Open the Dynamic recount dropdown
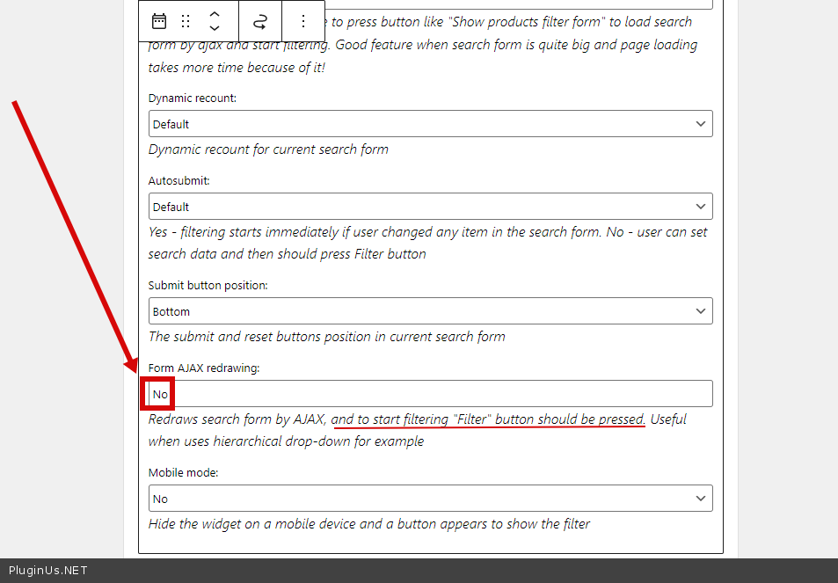Screen dimensions: 838x583 (430, 124)
